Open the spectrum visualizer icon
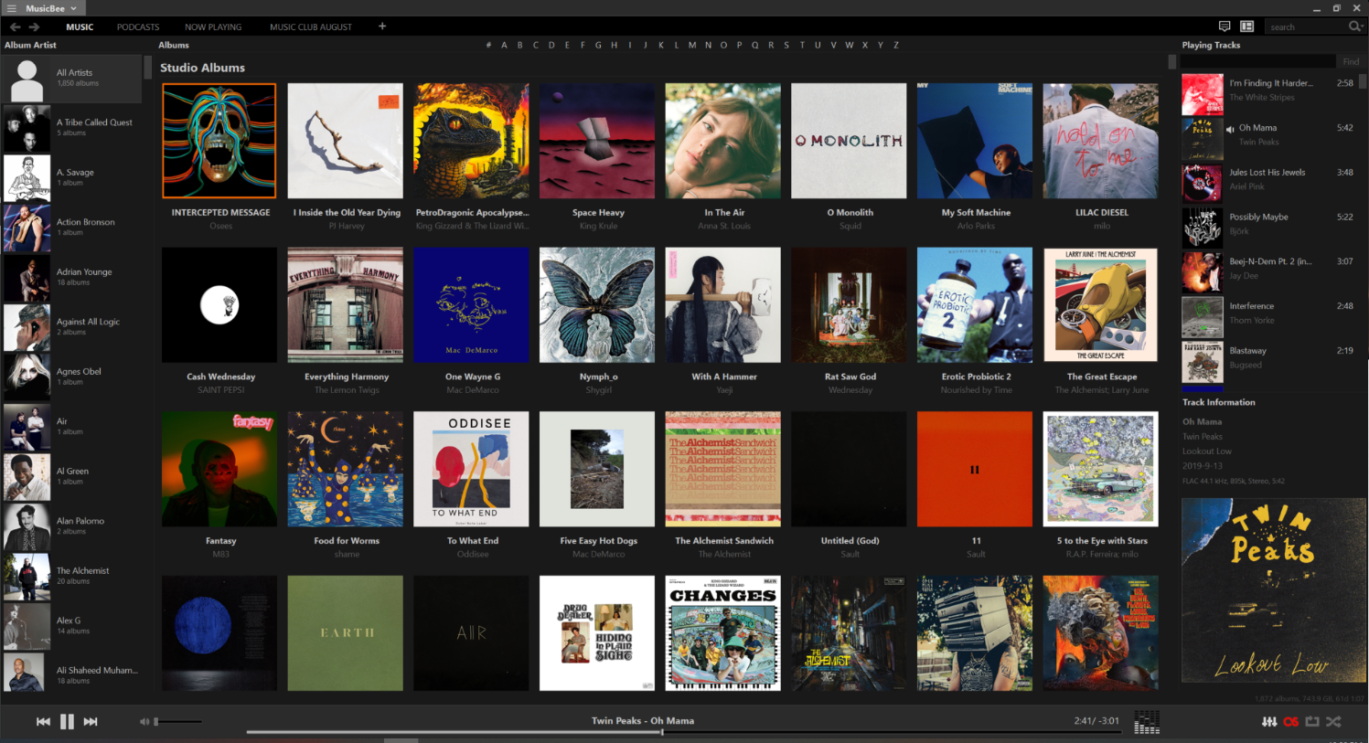Viewport: 1369px width, 743px height. pos(1147,722)
